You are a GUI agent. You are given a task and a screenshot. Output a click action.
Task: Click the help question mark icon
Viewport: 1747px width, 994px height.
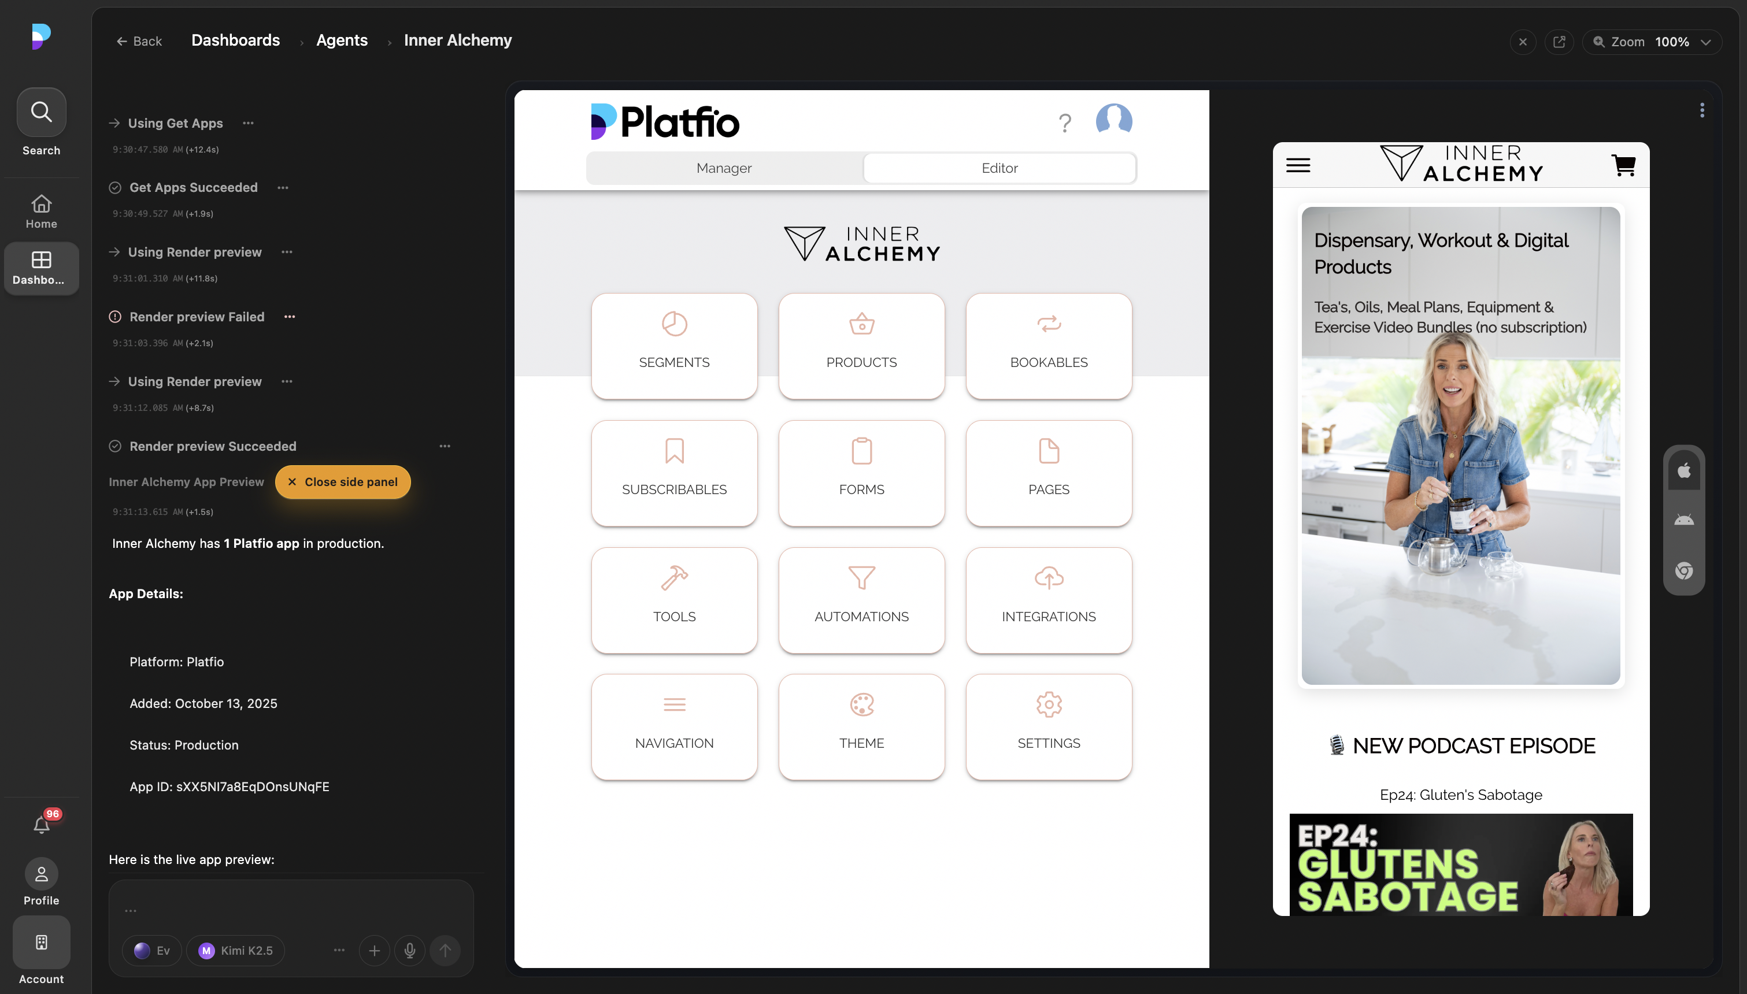[1064, 123]
